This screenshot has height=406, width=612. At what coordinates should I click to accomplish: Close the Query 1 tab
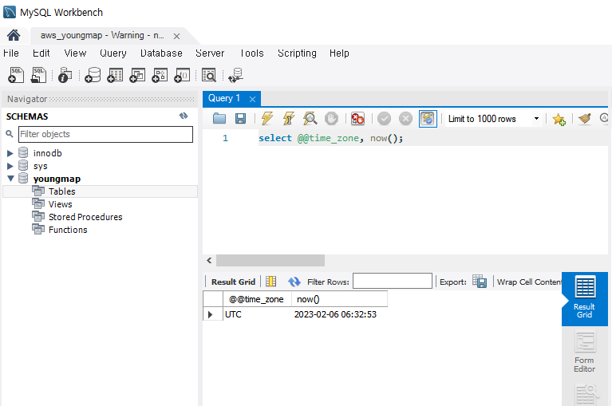(x=252, y=99)
